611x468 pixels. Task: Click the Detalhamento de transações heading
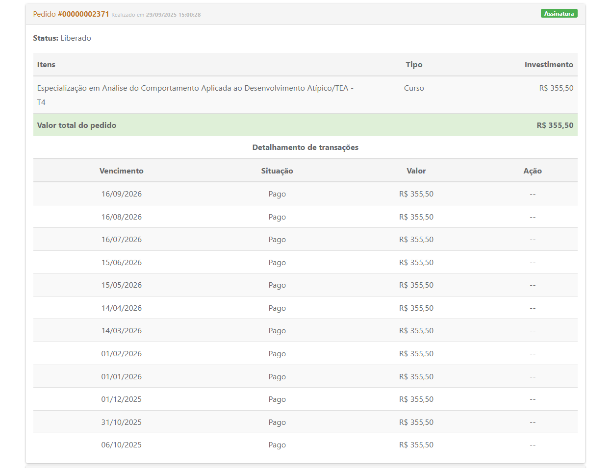tap(305, 148)
